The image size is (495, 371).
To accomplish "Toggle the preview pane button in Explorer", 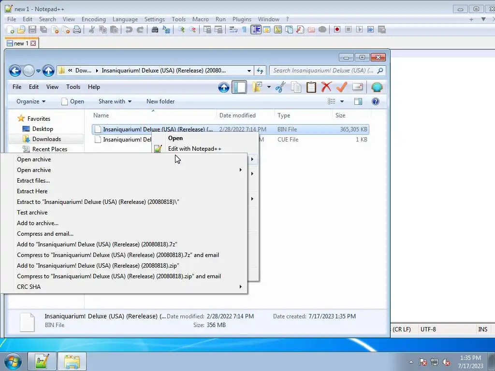I will (358, 101).
